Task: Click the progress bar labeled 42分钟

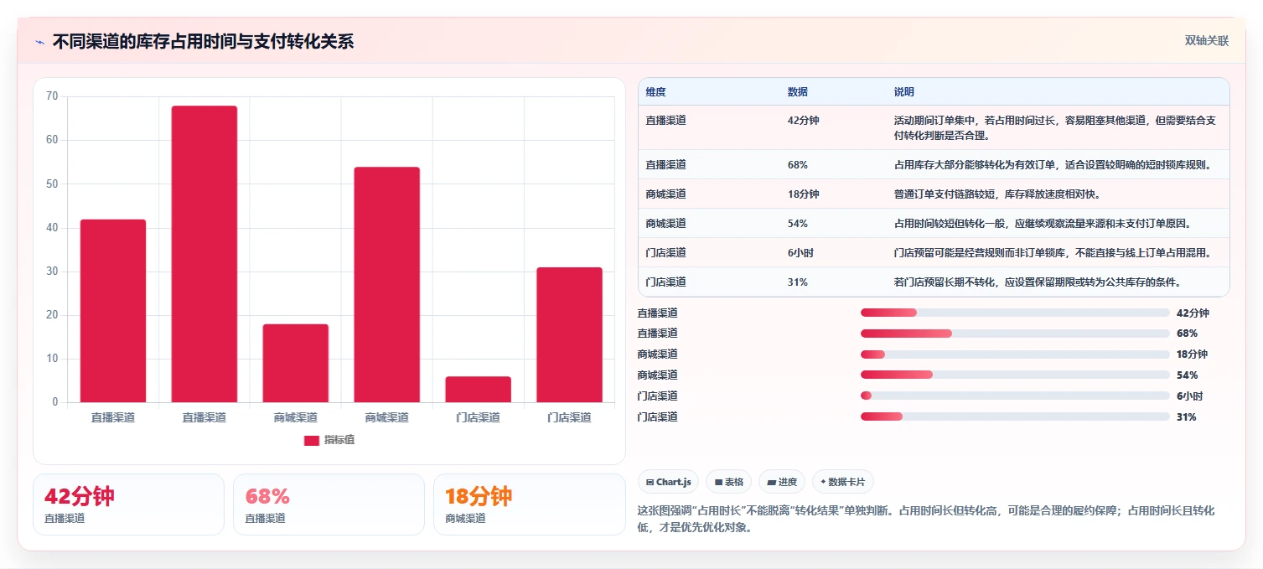Action: [x=1015, y=313]
